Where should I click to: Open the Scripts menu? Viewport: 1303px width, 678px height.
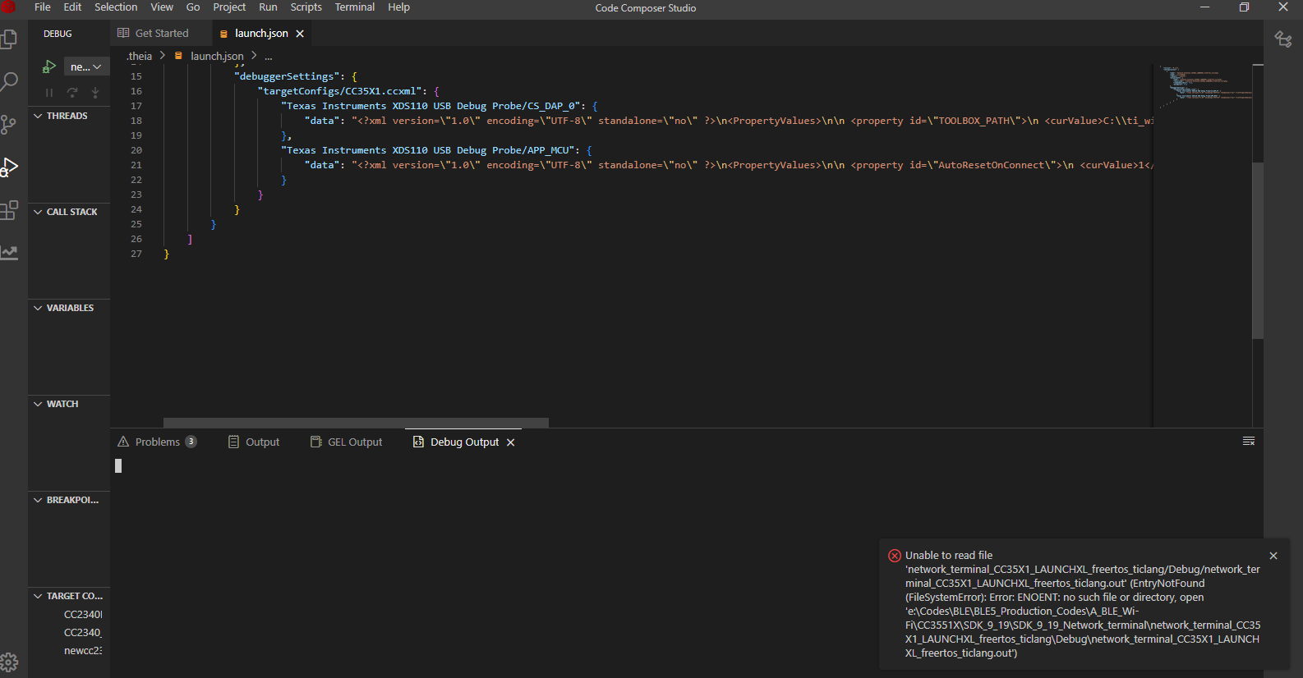tap(306, 7)
